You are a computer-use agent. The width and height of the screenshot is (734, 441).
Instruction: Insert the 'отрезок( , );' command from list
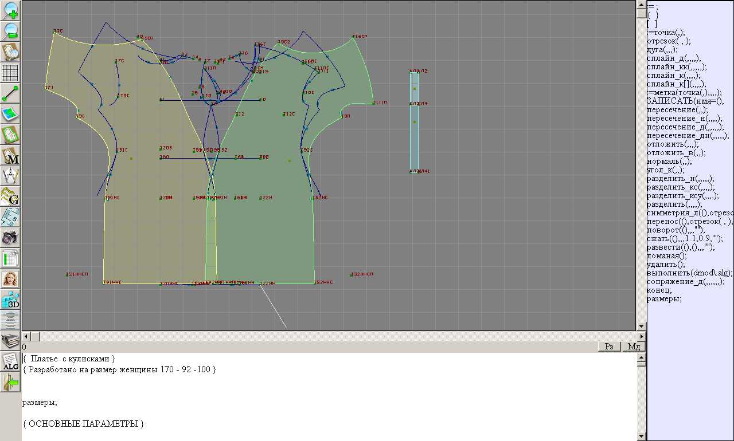(669, 41)
